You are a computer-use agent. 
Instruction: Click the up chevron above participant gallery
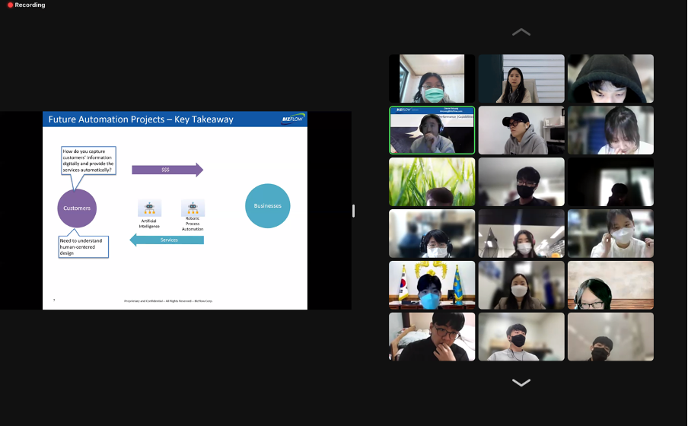(521, 32)
